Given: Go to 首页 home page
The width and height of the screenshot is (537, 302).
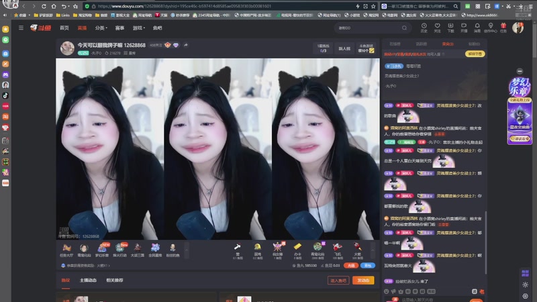Looking at the screenshot, I should pyautogui.click(x=64, y=28).
